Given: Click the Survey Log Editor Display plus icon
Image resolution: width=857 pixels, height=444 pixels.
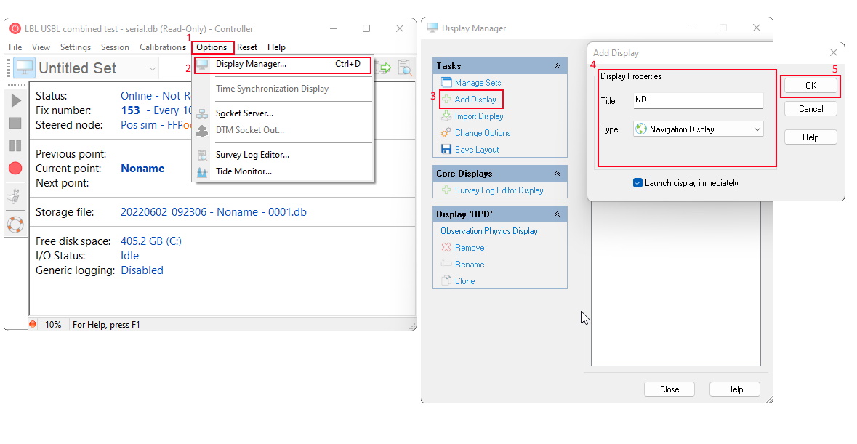Looking at the screenshot, I should pos(446,190).
